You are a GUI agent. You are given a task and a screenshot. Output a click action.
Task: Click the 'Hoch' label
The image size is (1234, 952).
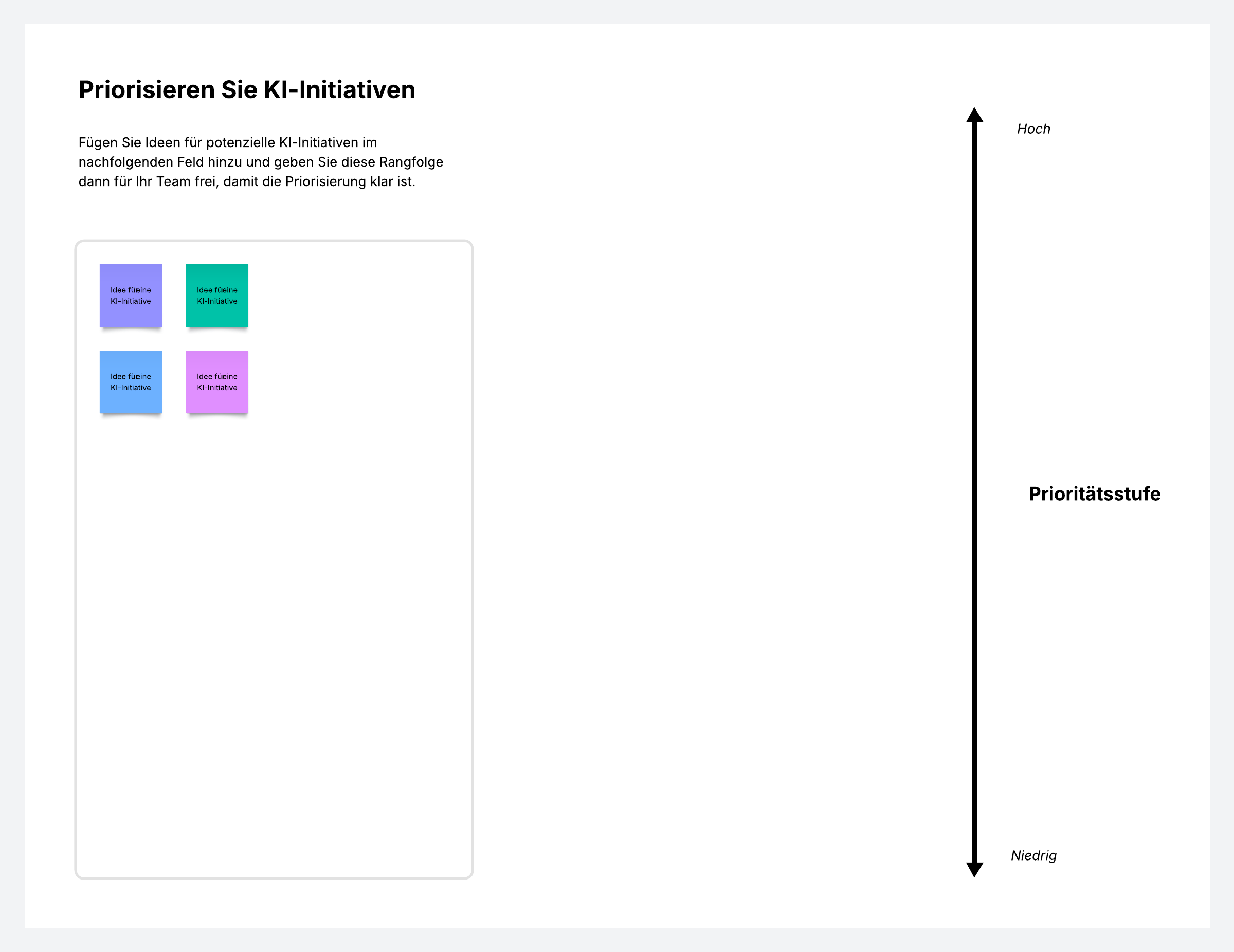[x=1033, y=129]
